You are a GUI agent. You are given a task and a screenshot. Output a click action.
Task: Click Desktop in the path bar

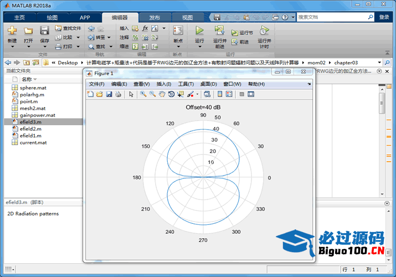68,63
